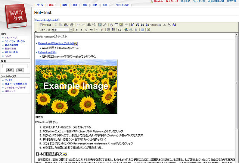Click the sidebar search input field
239x163 pixels.
(x=15, y=66)
